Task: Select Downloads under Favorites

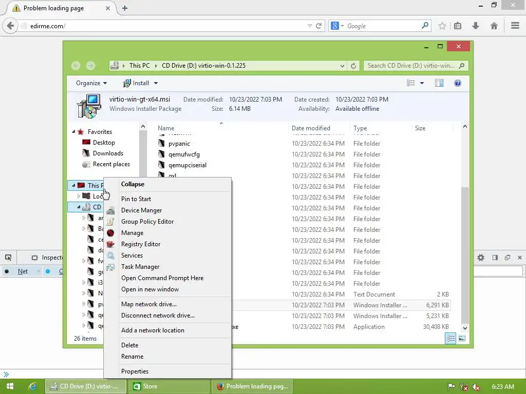Action: [108, 153]
